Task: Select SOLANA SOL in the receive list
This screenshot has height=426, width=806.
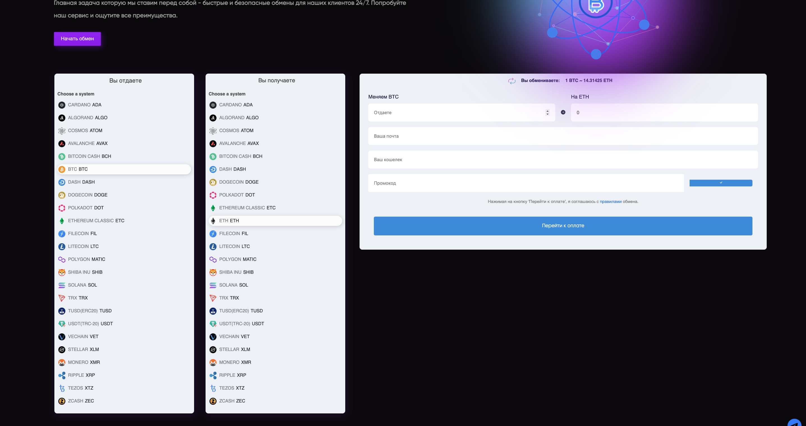Action: [x=233, y=285]
